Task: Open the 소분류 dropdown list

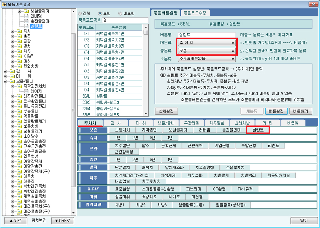Action: tap(206, 59)
